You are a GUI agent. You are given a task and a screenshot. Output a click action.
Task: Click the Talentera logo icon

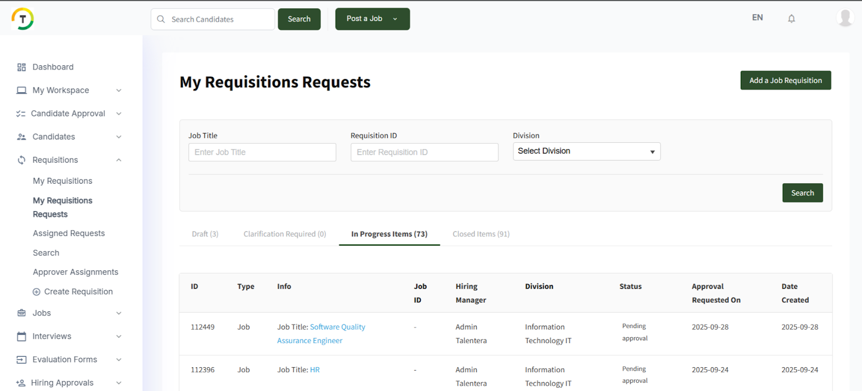[23, 19]
